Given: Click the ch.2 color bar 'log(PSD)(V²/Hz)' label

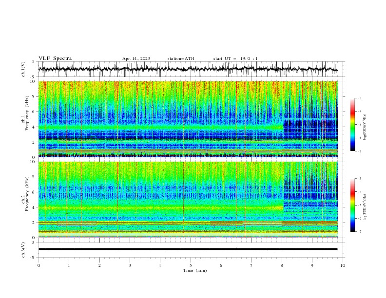Looking at the screenshot, I should tap(365, 207).
